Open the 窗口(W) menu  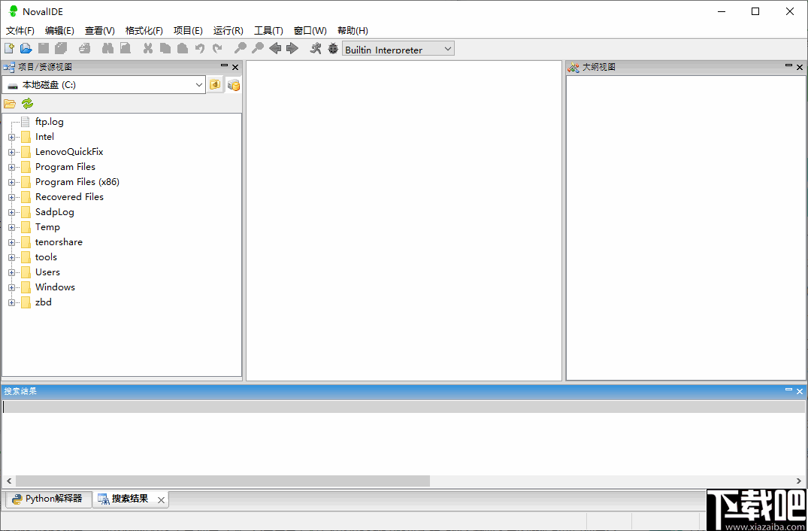point(310,30)
